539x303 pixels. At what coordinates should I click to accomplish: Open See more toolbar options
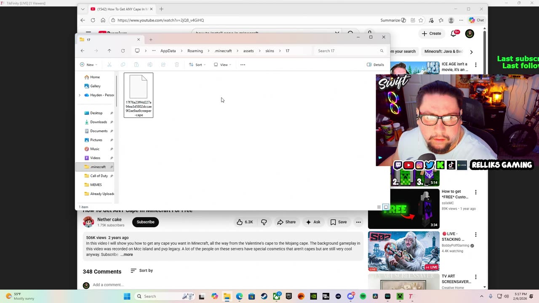pyautogui.click(x=243, y=65)
